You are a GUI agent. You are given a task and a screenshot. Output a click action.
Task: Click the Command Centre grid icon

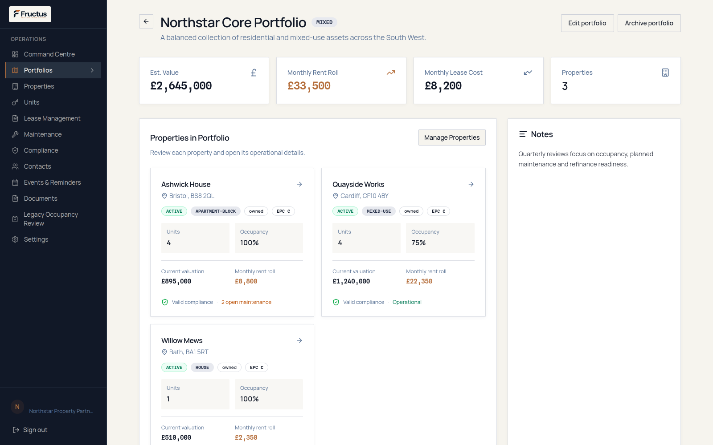point(15,54)
